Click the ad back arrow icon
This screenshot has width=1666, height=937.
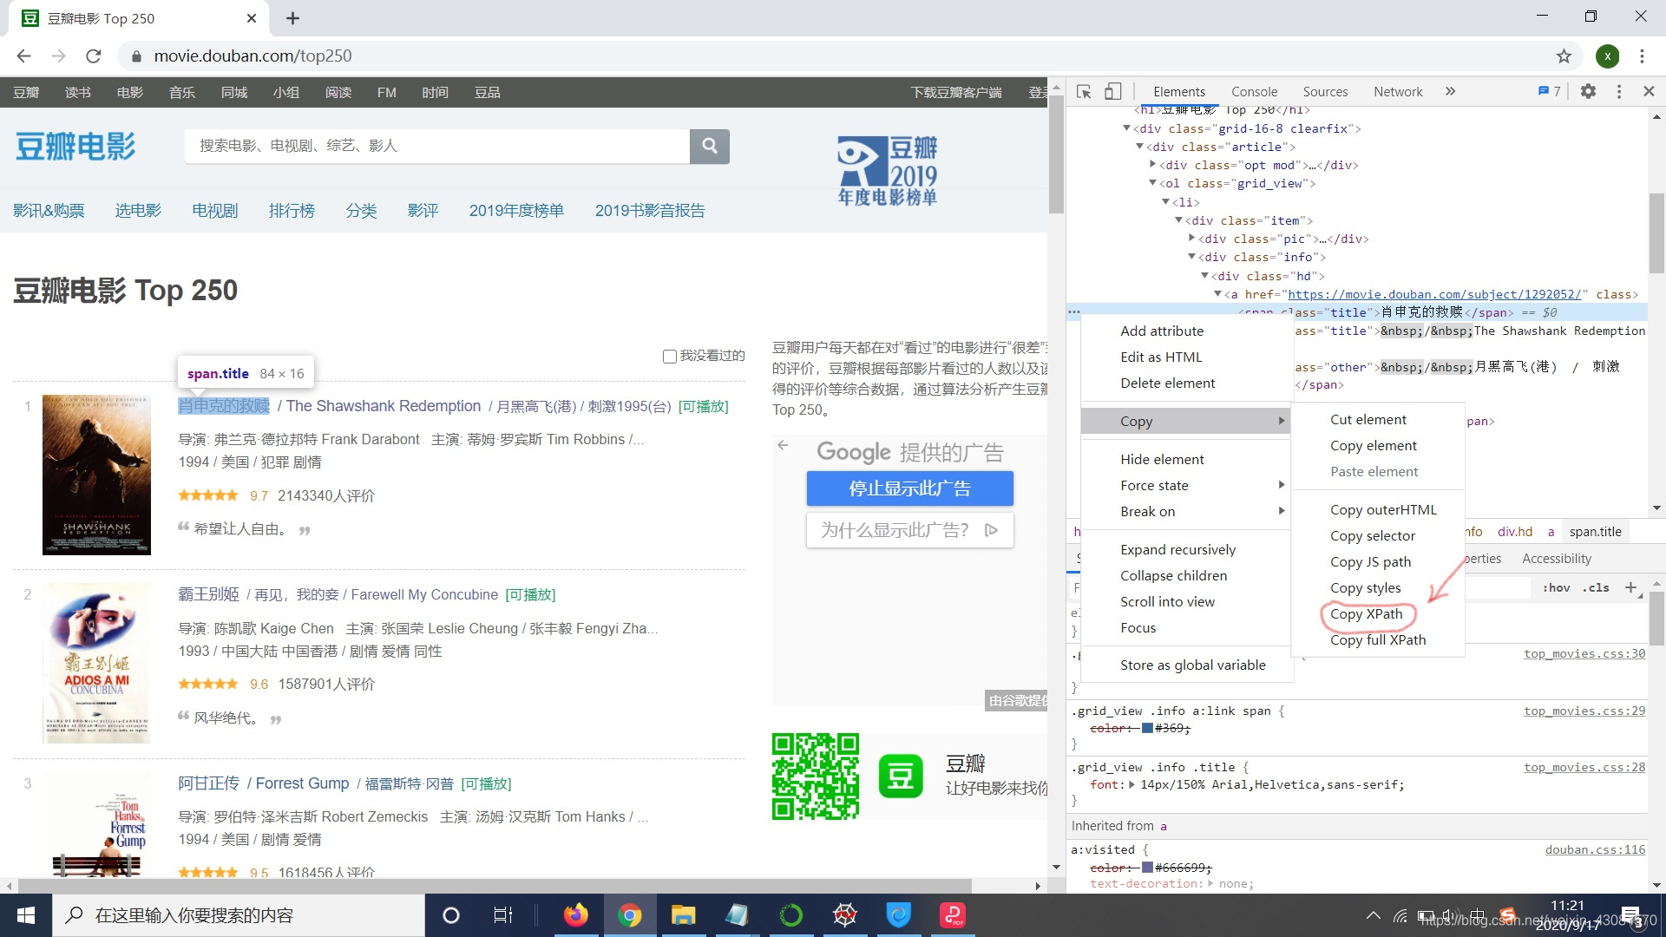click(783, 445)
